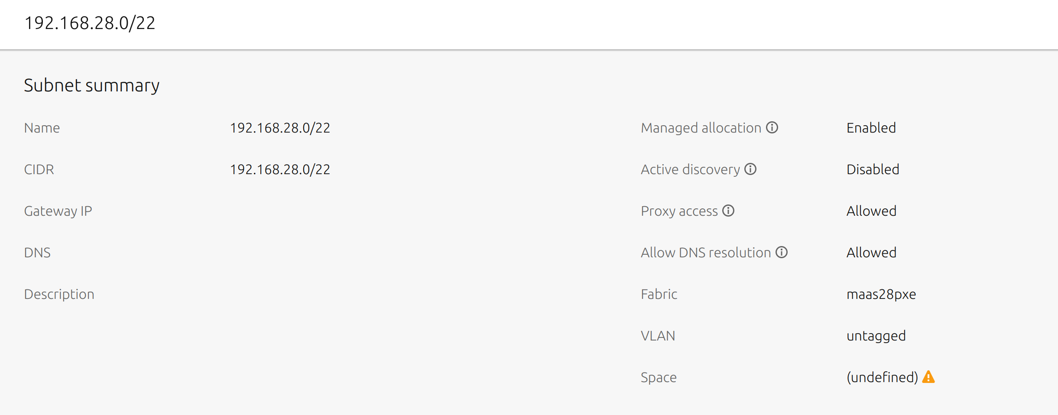This screenshot has width=1058, height=415.
Task: Click the Disabled value for Active discovery
Action: pos(873,169)
